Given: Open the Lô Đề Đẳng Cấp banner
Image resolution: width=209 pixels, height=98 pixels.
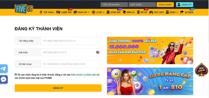Looking at the screenshot, I should [150, 81].
